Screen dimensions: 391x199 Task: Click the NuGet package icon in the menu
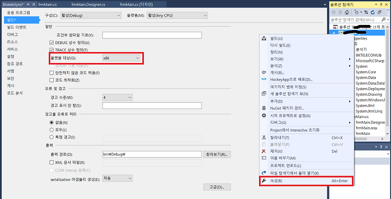click(x=264, y=108)
